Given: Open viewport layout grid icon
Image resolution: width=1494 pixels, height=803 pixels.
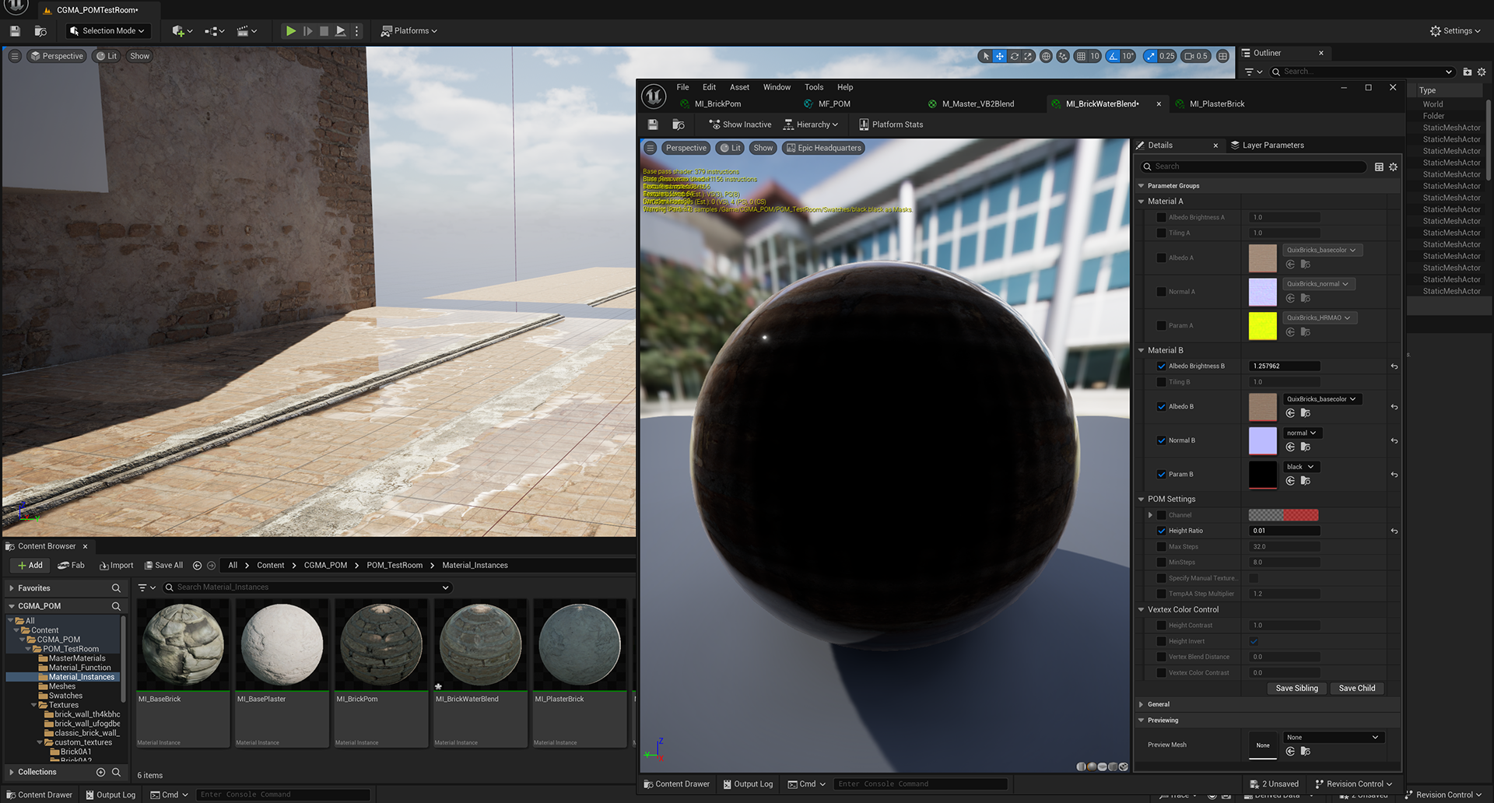Looking at the screenshot, I should point(1223,56).
